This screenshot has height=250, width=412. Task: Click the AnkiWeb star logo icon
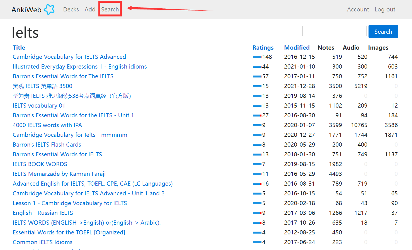click(x=49, y=9)
